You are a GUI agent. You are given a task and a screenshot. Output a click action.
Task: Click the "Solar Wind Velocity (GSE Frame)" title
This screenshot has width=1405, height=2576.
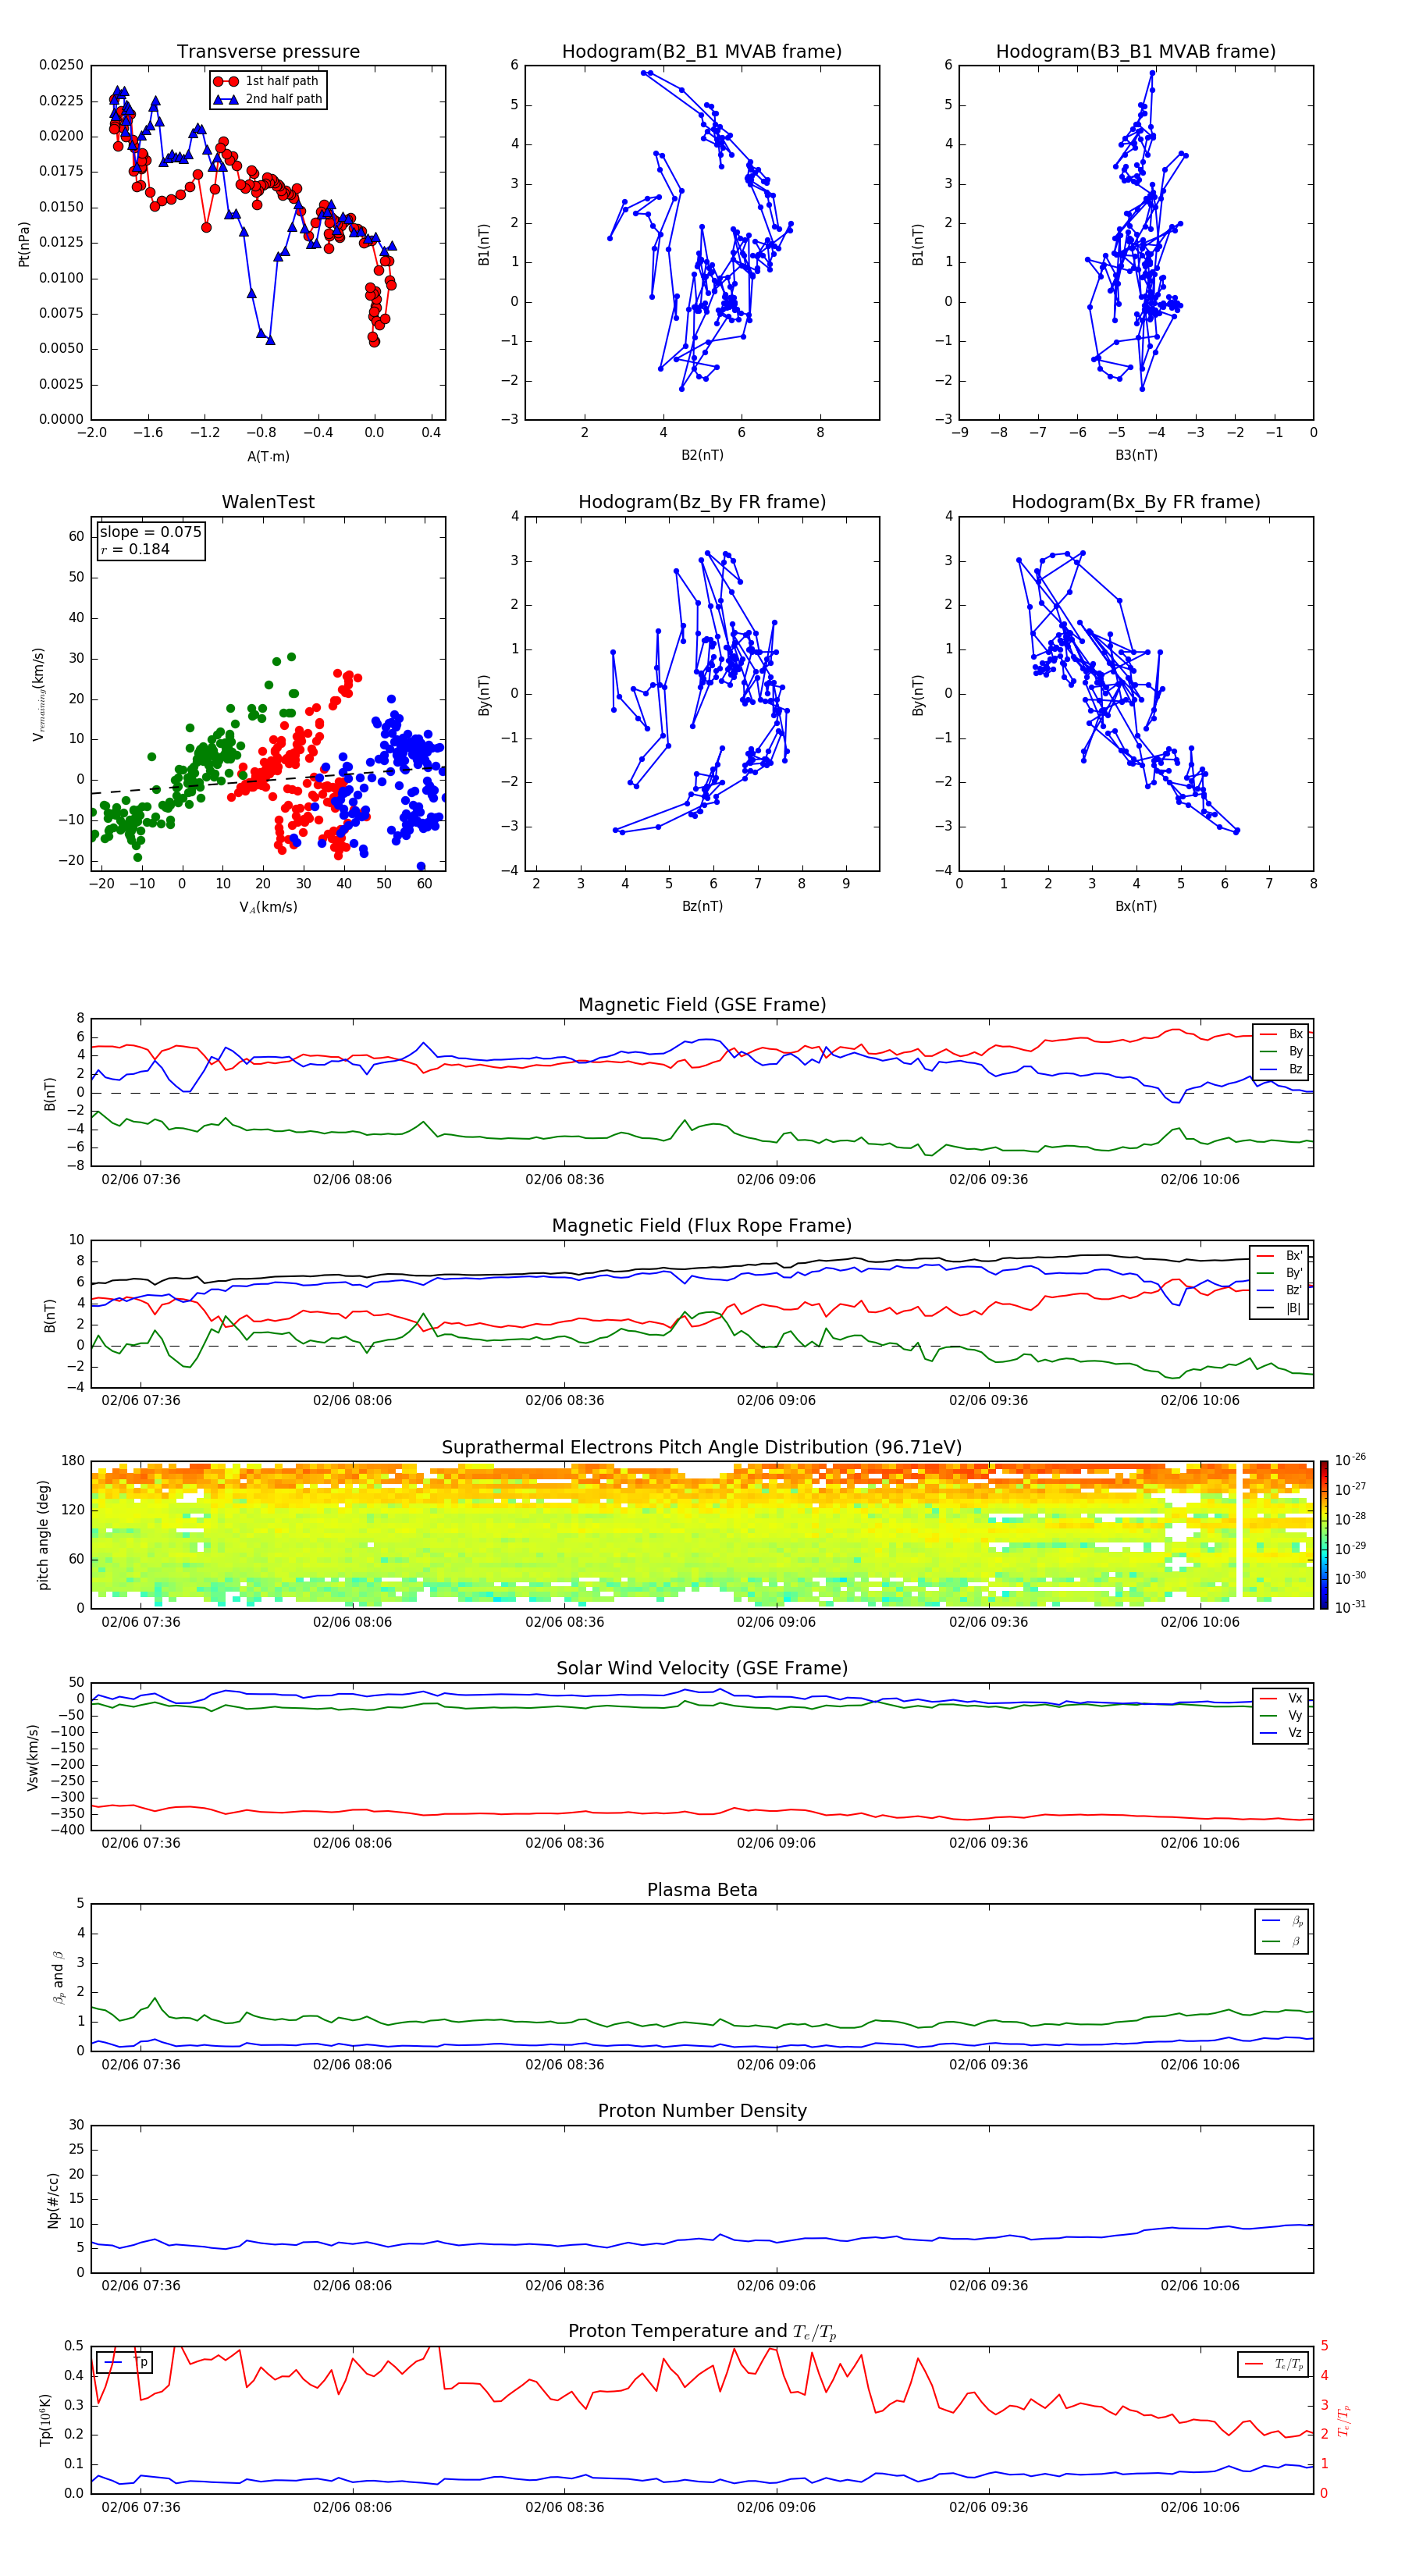(702, 1668)
